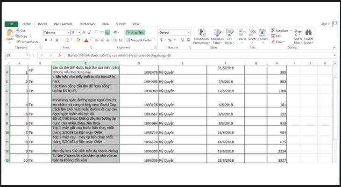341x187 pixels.
Task: Switch to the PAGE LAYOUT ribbon tab
Action: tap(63, 24)
